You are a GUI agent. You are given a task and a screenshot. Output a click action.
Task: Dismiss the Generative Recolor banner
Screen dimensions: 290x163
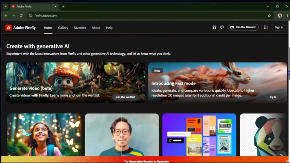pyautogui.click(x=287, y=161)
